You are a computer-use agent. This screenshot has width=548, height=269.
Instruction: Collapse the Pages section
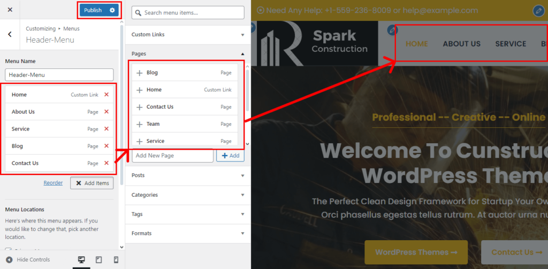pos(187,53)
